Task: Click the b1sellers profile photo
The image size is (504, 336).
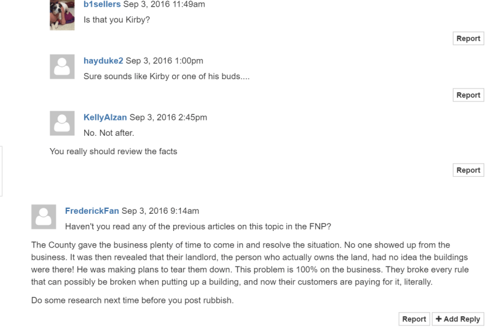Action: click(62, 15)
